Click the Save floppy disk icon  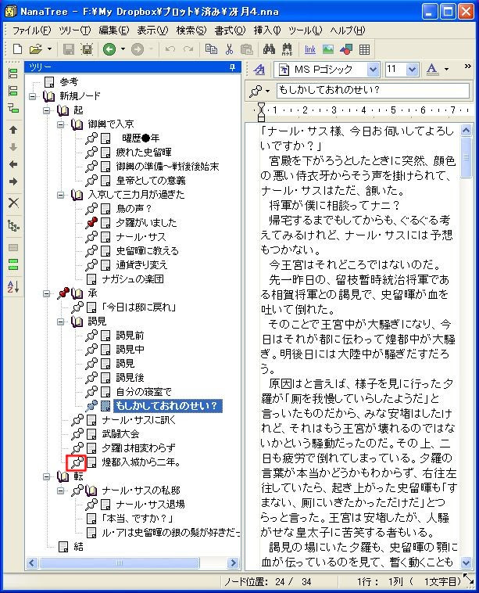[69, 49]
